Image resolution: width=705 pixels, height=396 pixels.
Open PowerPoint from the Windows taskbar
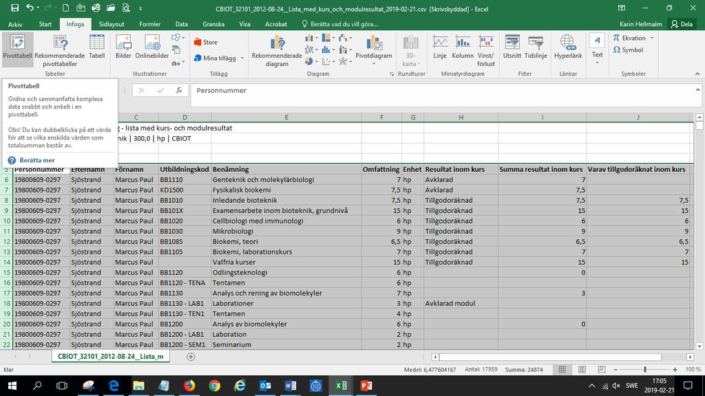[366, 386]
